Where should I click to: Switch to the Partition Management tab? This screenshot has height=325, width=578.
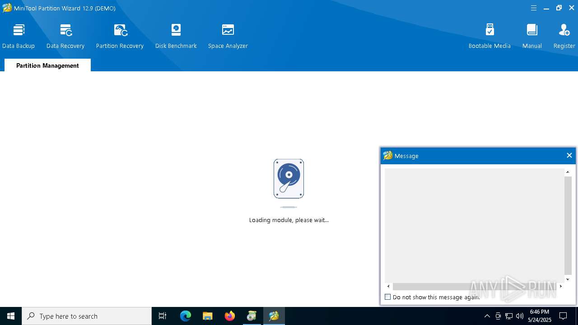point(47,65)
